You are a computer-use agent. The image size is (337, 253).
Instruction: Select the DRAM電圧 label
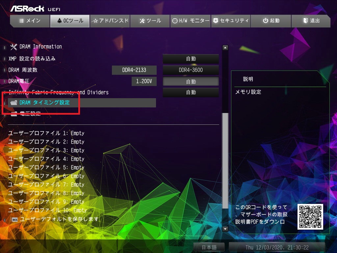click(19, 81)
